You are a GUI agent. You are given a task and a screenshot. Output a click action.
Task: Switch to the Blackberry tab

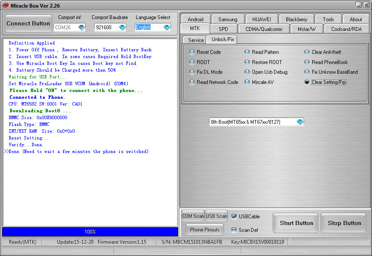[x=296, y=19]
